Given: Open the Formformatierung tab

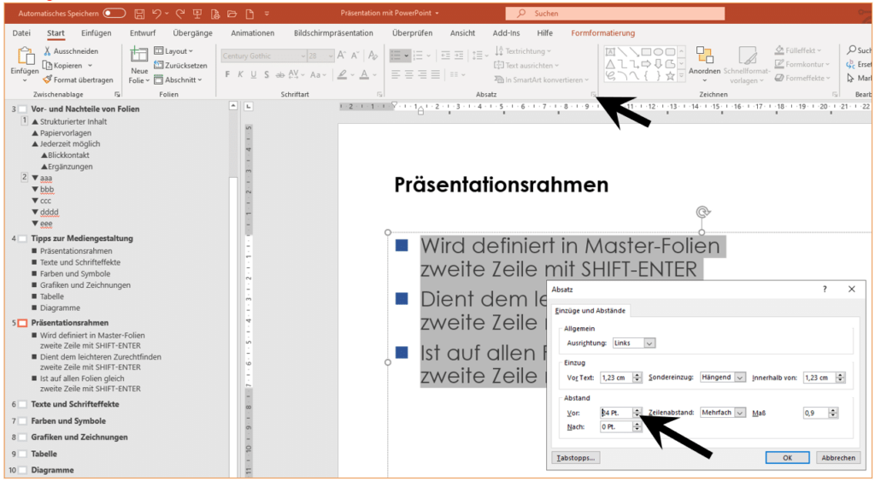Looking at the screenshot, I should click(602, 33).
